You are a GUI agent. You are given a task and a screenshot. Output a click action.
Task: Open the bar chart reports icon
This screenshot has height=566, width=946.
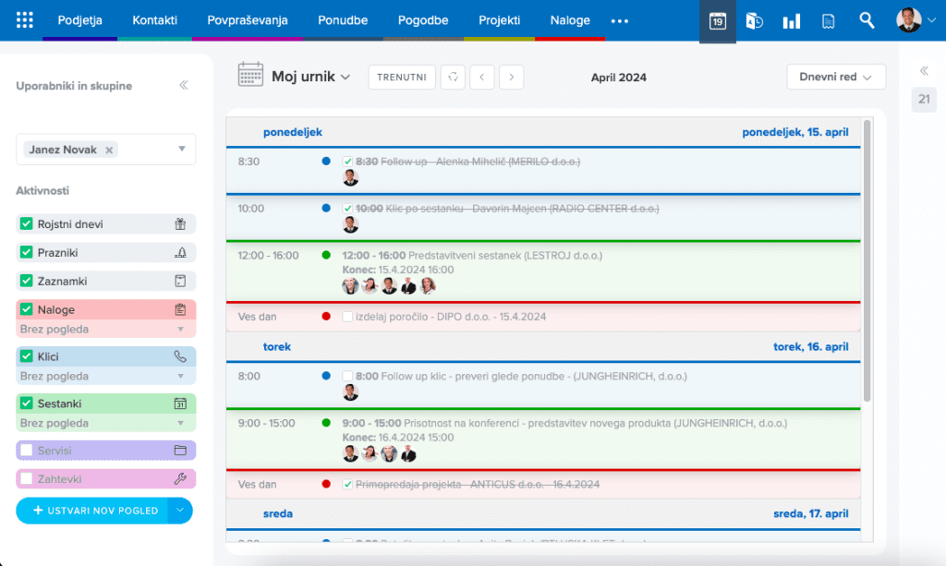click(x=791, y=20)
